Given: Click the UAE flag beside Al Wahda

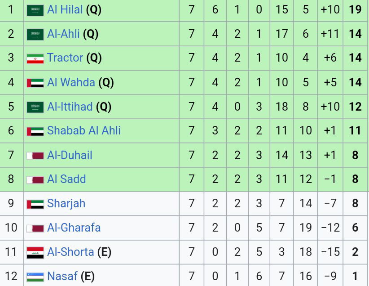Looking at the screenshot, I should click(35, 83).
